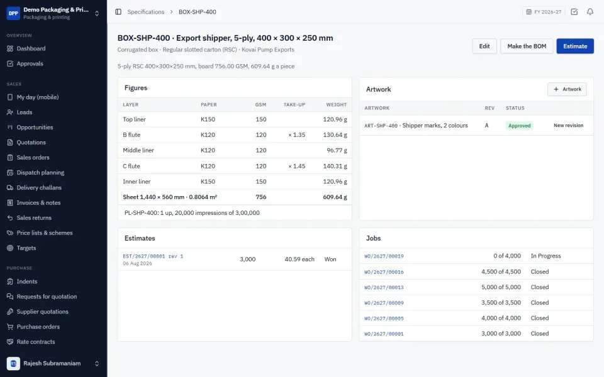
Task: Toggle the sidebar panel icon
Action: 118,12
